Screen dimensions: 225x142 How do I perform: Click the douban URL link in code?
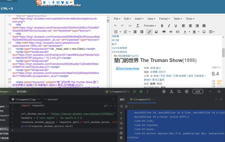tap(83, 114)
